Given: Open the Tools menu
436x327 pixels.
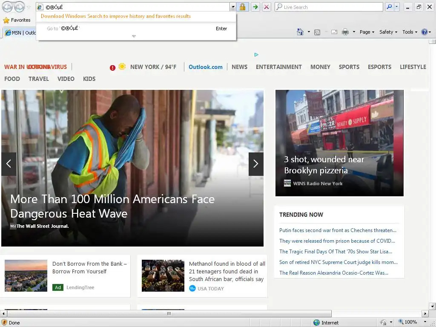Looking at the screenshot, I should 410,32.
